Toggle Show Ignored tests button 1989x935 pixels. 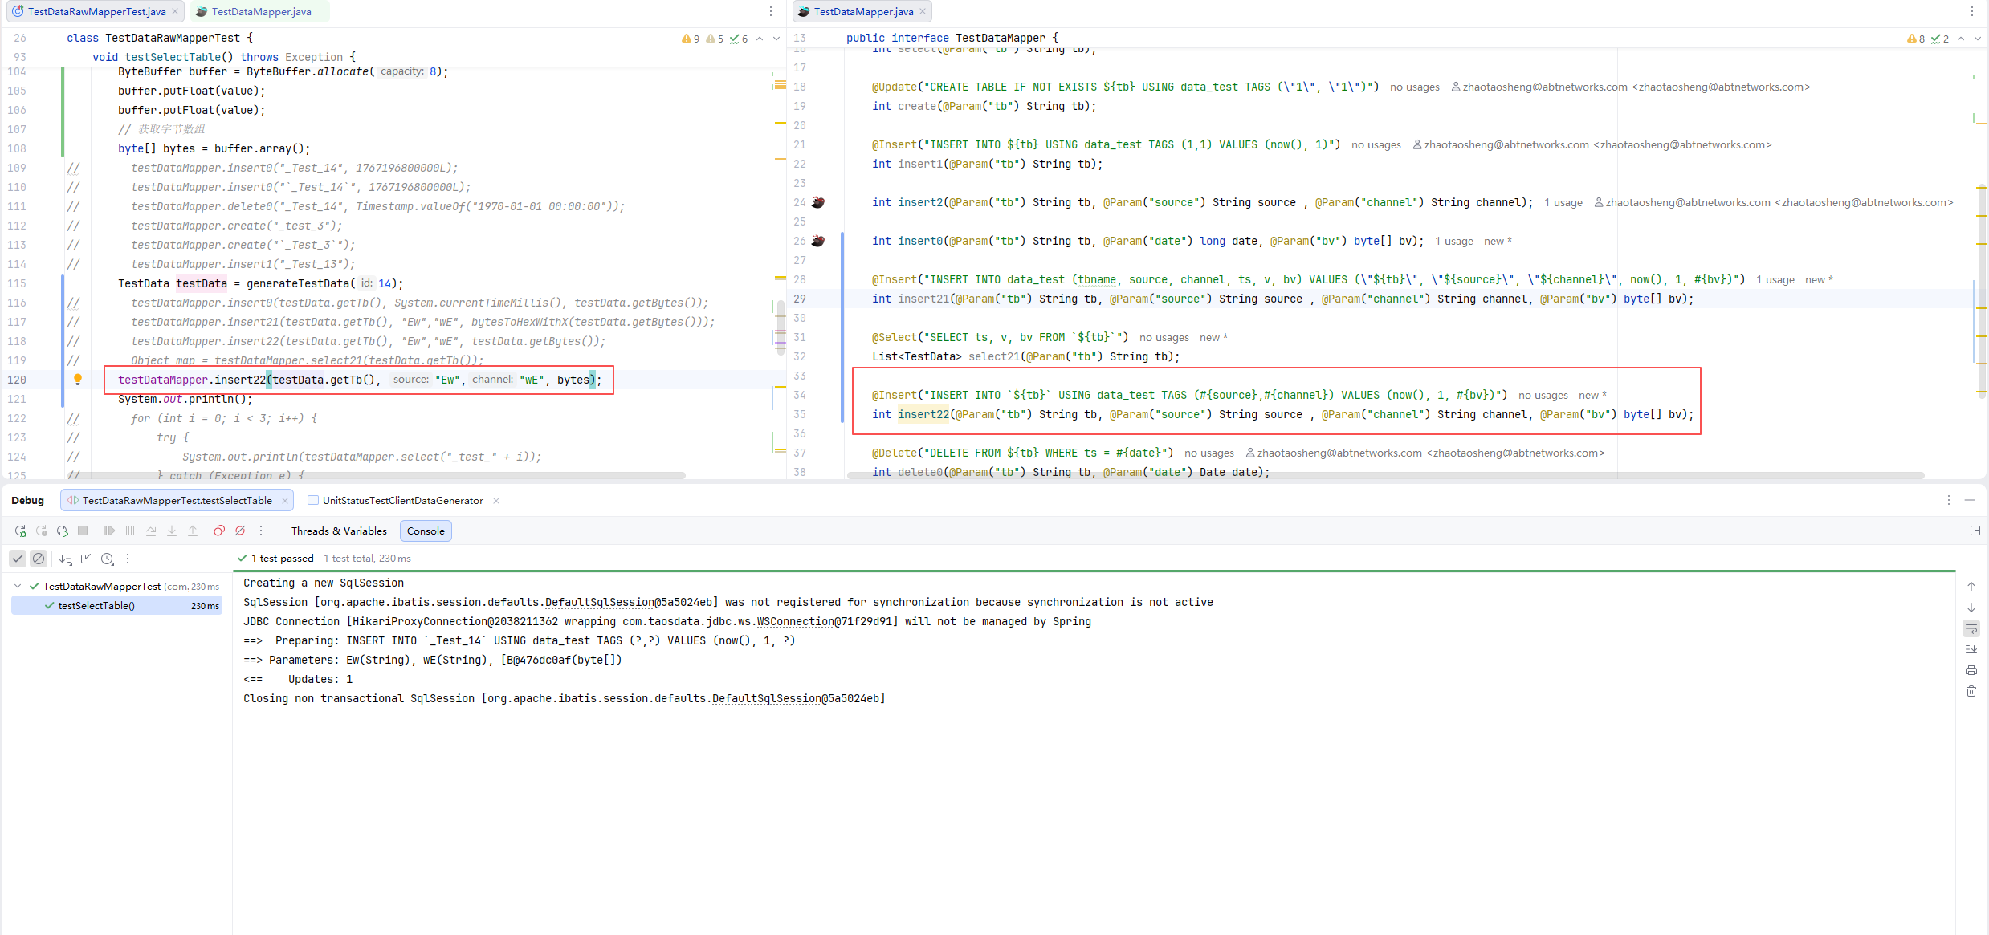pos(39,559)
